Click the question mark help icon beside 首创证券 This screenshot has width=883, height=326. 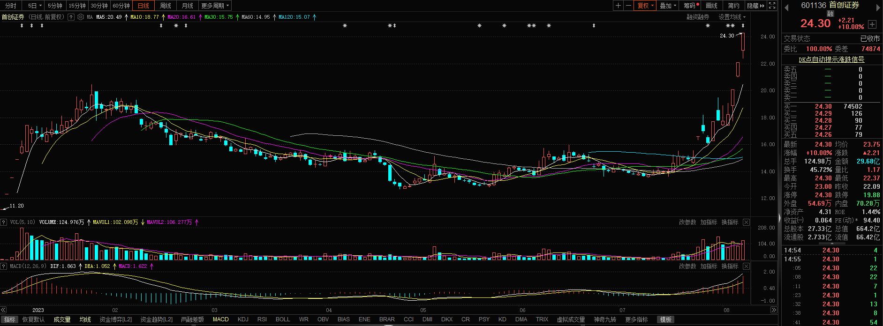pyautogui.click(x=71, y=17)
